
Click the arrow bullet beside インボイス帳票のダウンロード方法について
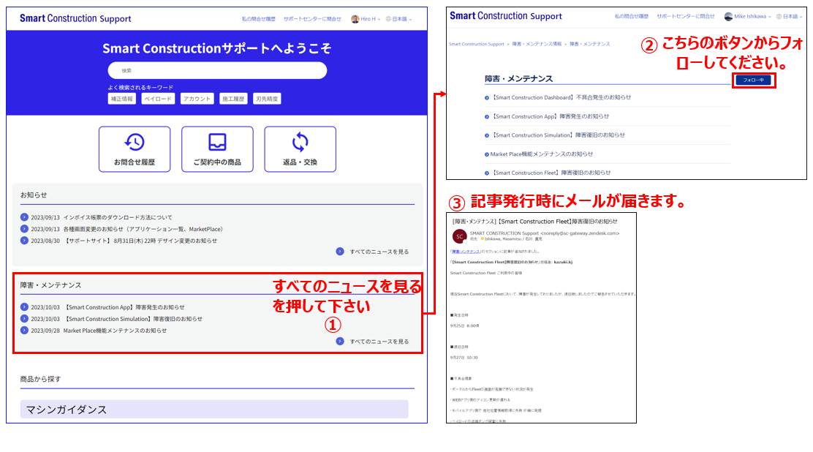[24, 217]
